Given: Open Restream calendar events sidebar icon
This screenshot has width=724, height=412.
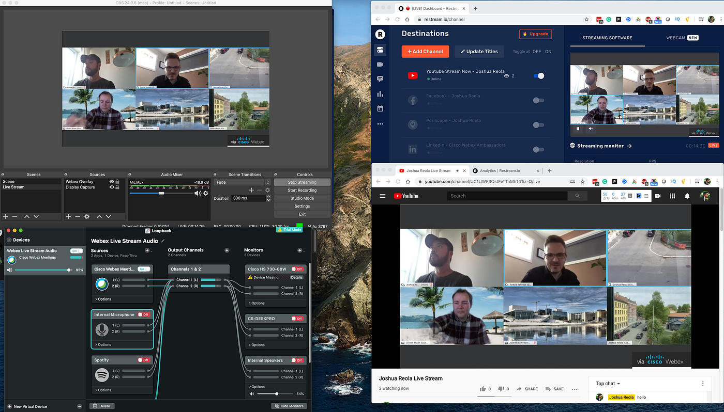Looking at the screenshot, I should (x=380, y=108).
